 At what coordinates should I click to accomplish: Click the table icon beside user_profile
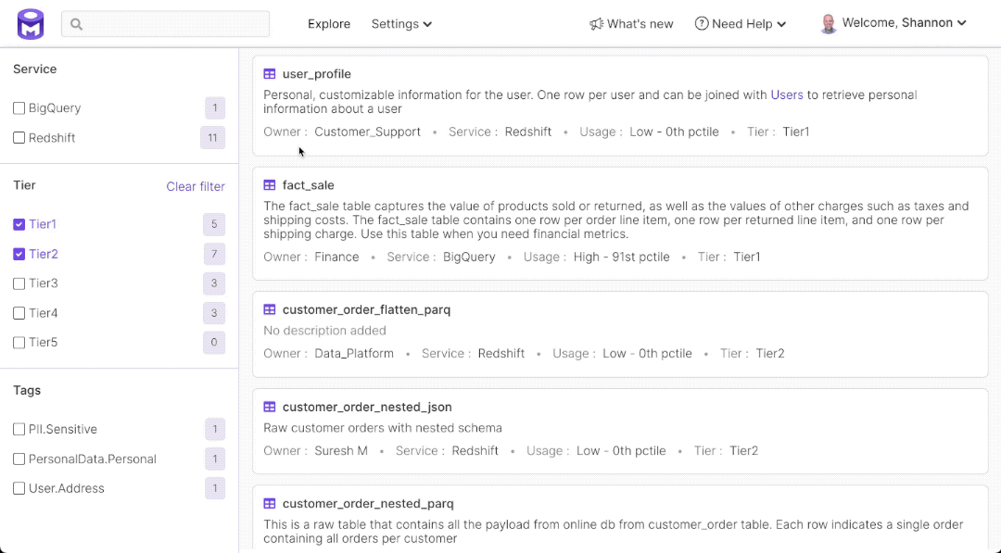270,74
